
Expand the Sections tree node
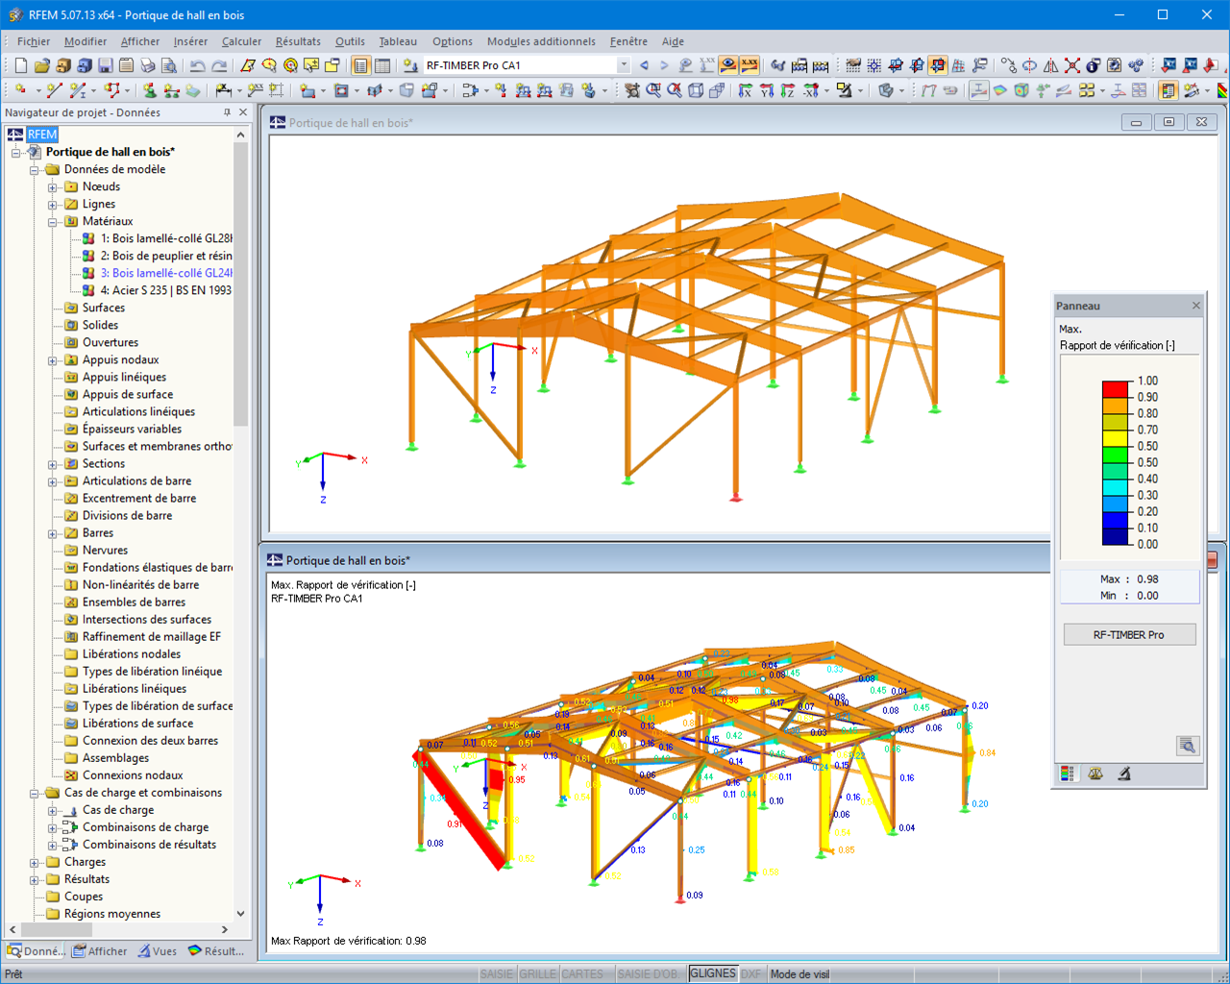pos(53,464)
